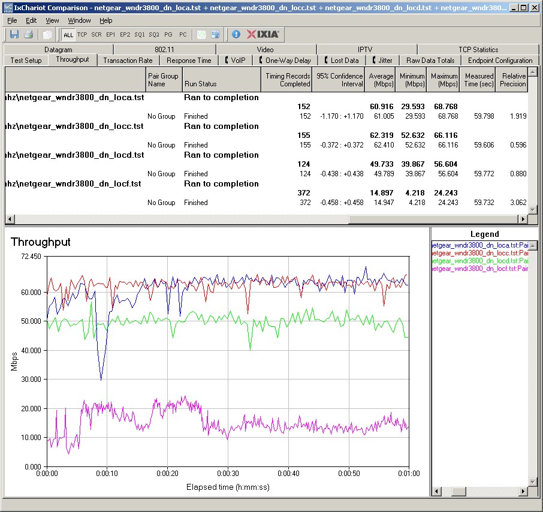Image resolution: width=543 pixels, height=512 pixels.
Task: Toggle the SCR filter button
Action: pyautogui.click(x=96, y=35)
